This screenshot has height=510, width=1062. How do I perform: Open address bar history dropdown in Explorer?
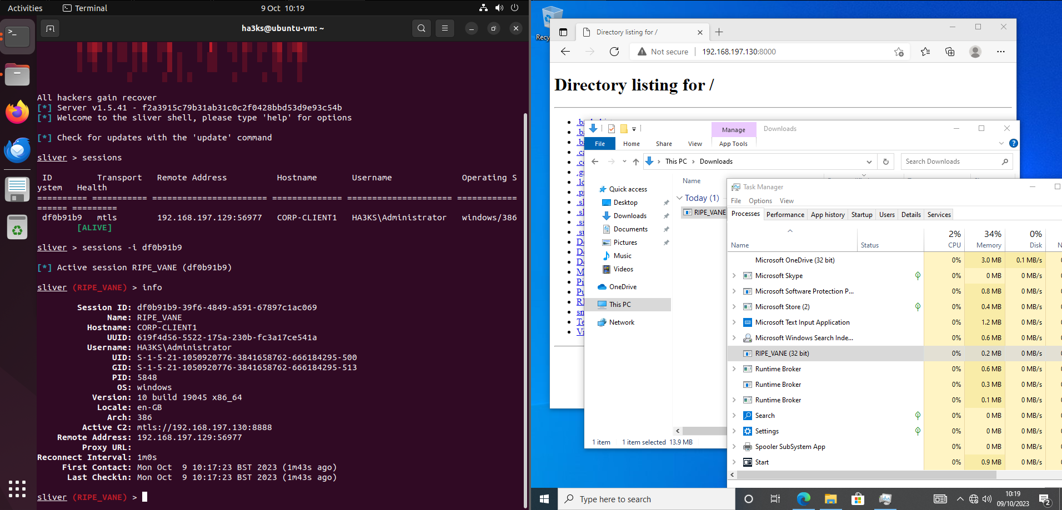coord(869,161)
